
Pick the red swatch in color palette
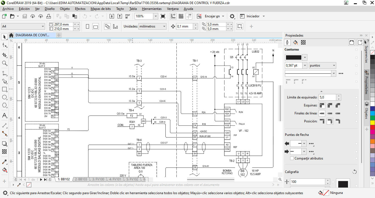click(x=373, y=127)
